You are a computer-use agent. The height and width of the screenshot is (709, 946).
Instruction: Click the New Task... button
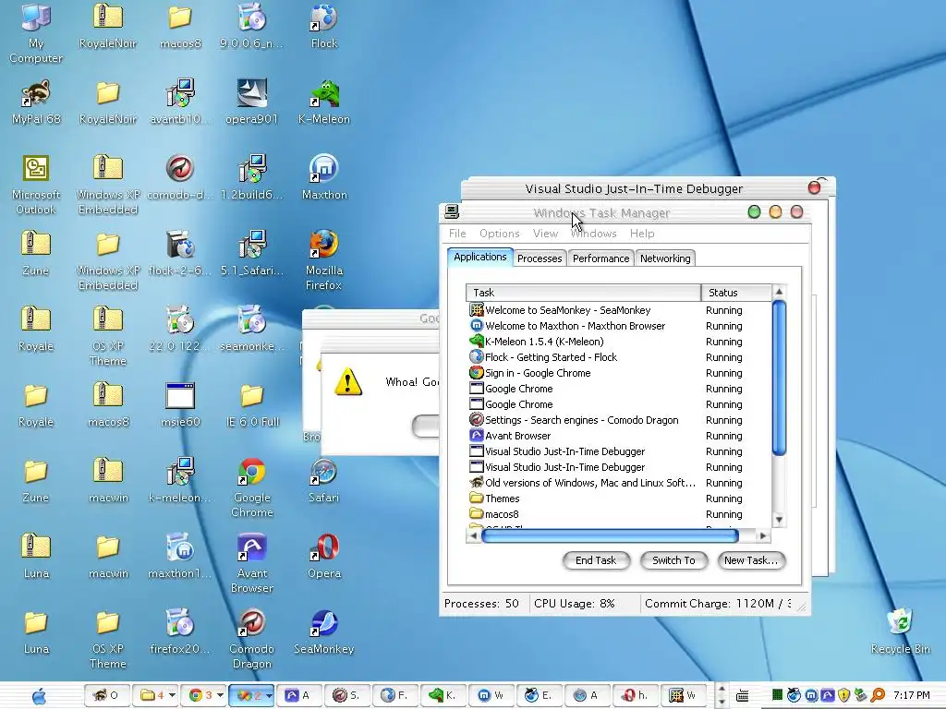click(751, 560)
